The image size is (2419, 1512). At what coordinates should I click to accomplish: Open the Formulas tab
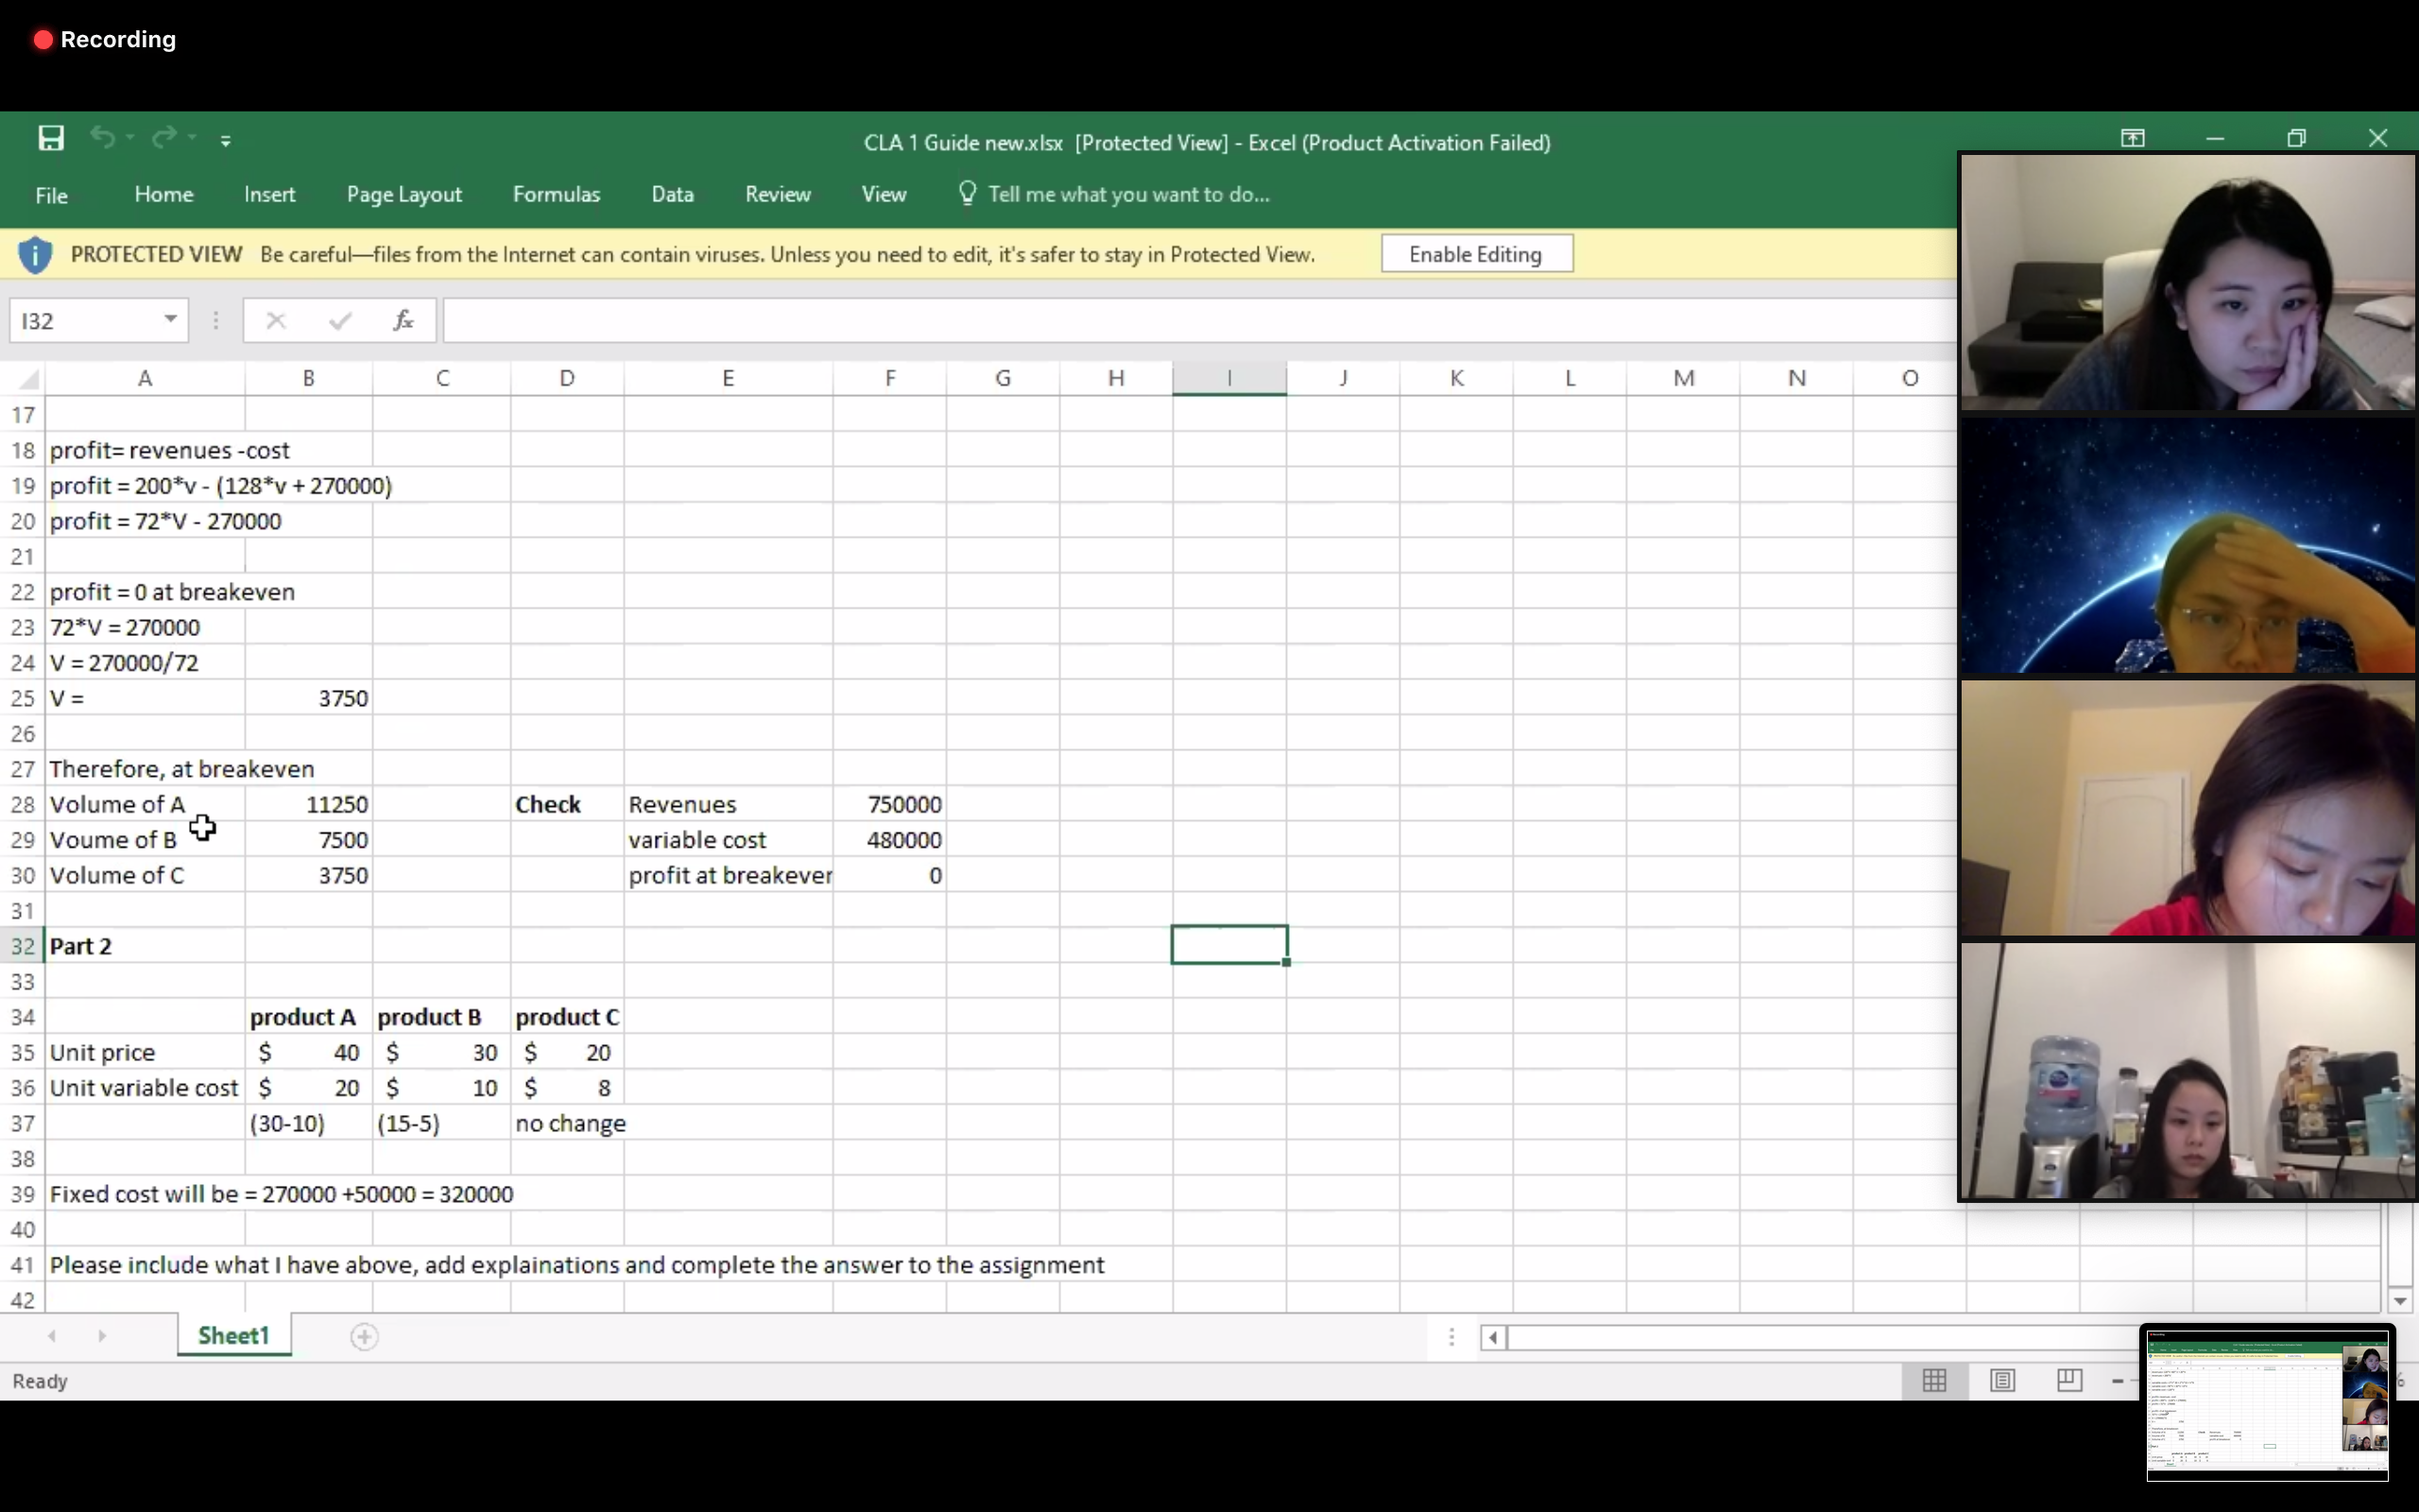click(557, 194)
